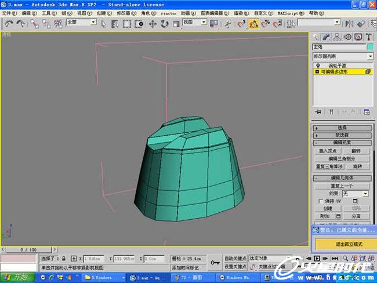Open the MAXScript menu
377x283 pixels.
point(291,13)
